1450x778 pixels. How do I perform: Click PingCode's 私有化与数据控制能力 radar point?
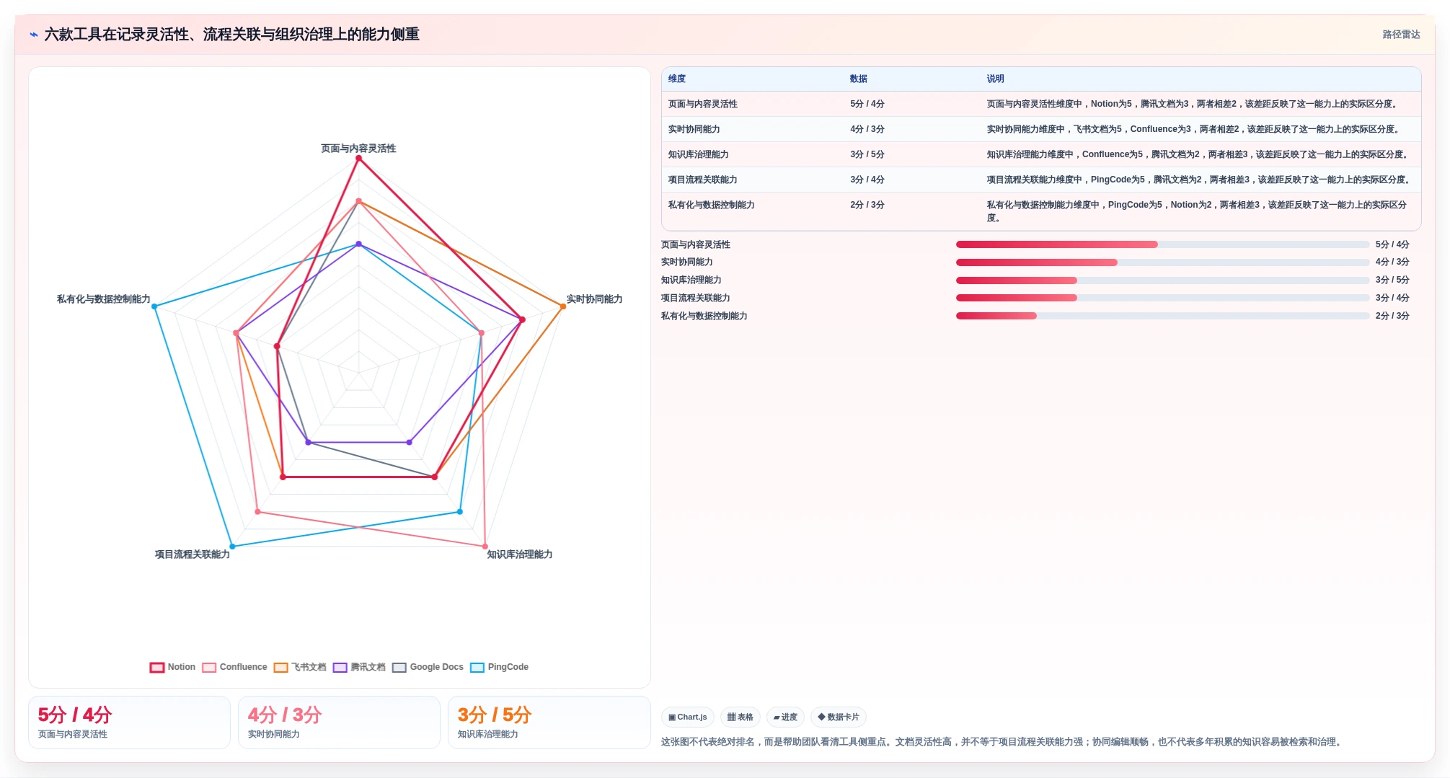(154, 306)
